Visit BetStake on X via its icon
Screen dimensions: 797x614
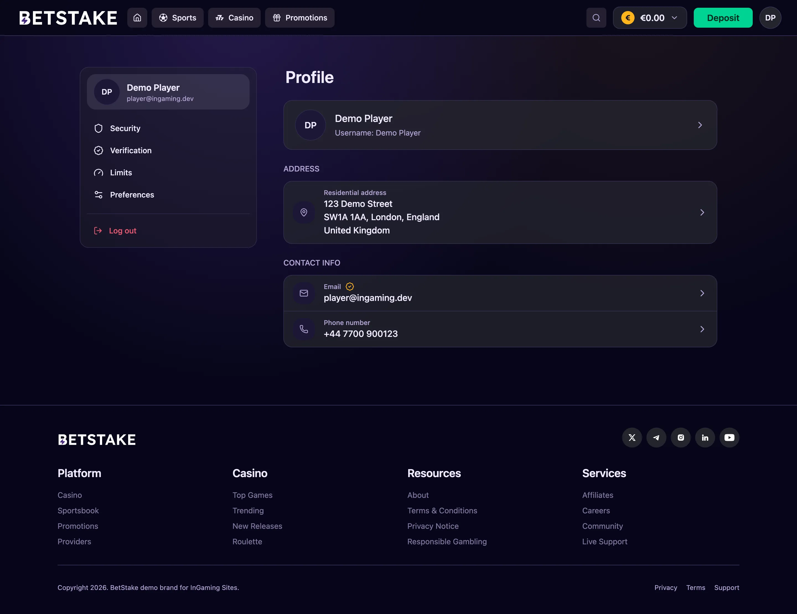coord(632,438)
